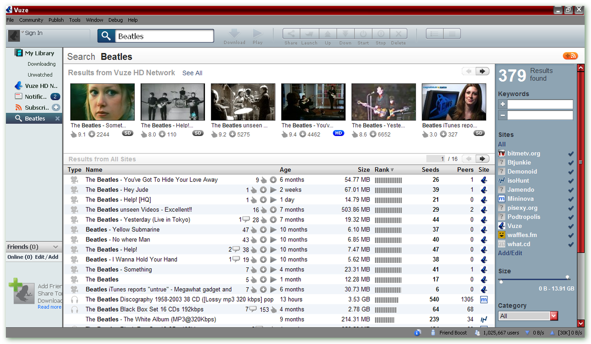This screenshot has width=591, height=344.
Task: Uncheck the Btjunkie site filter
Action: [571, 163]
